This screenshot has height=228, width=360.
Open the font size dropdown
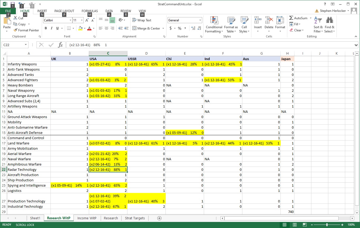82,20
